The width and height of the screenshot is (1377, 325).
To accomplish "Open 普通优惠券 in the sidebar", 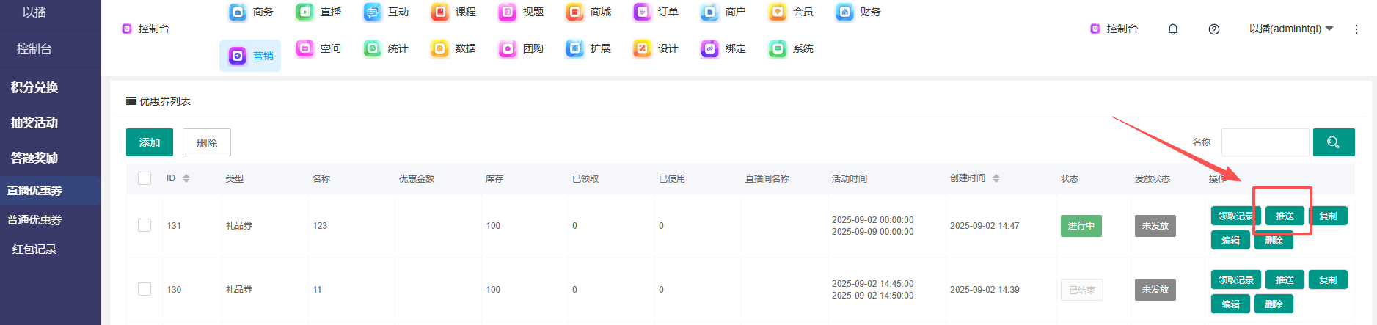I will 34,220.
